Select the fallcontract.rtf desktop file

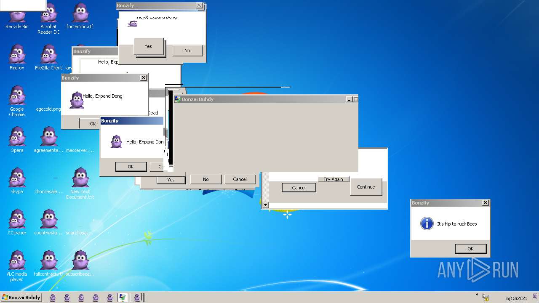48,263
